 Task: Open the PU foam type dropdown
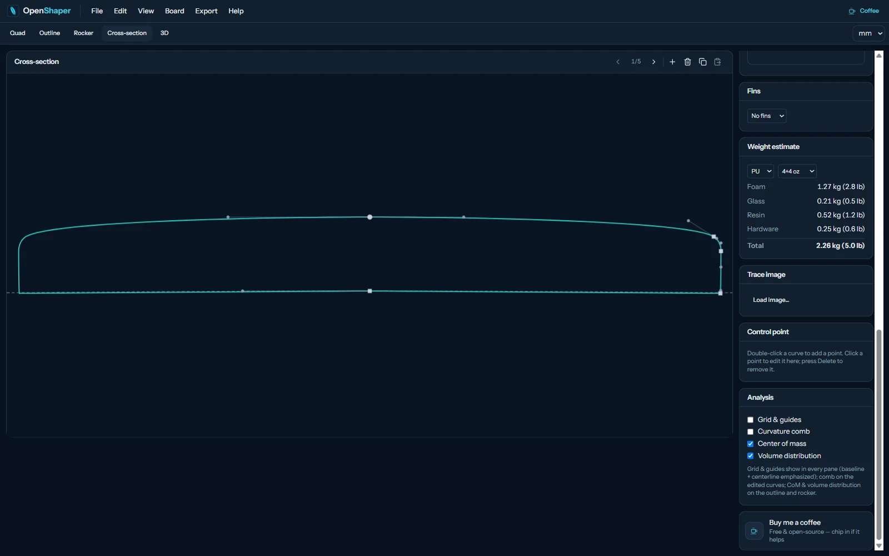(x=761, y=171)
